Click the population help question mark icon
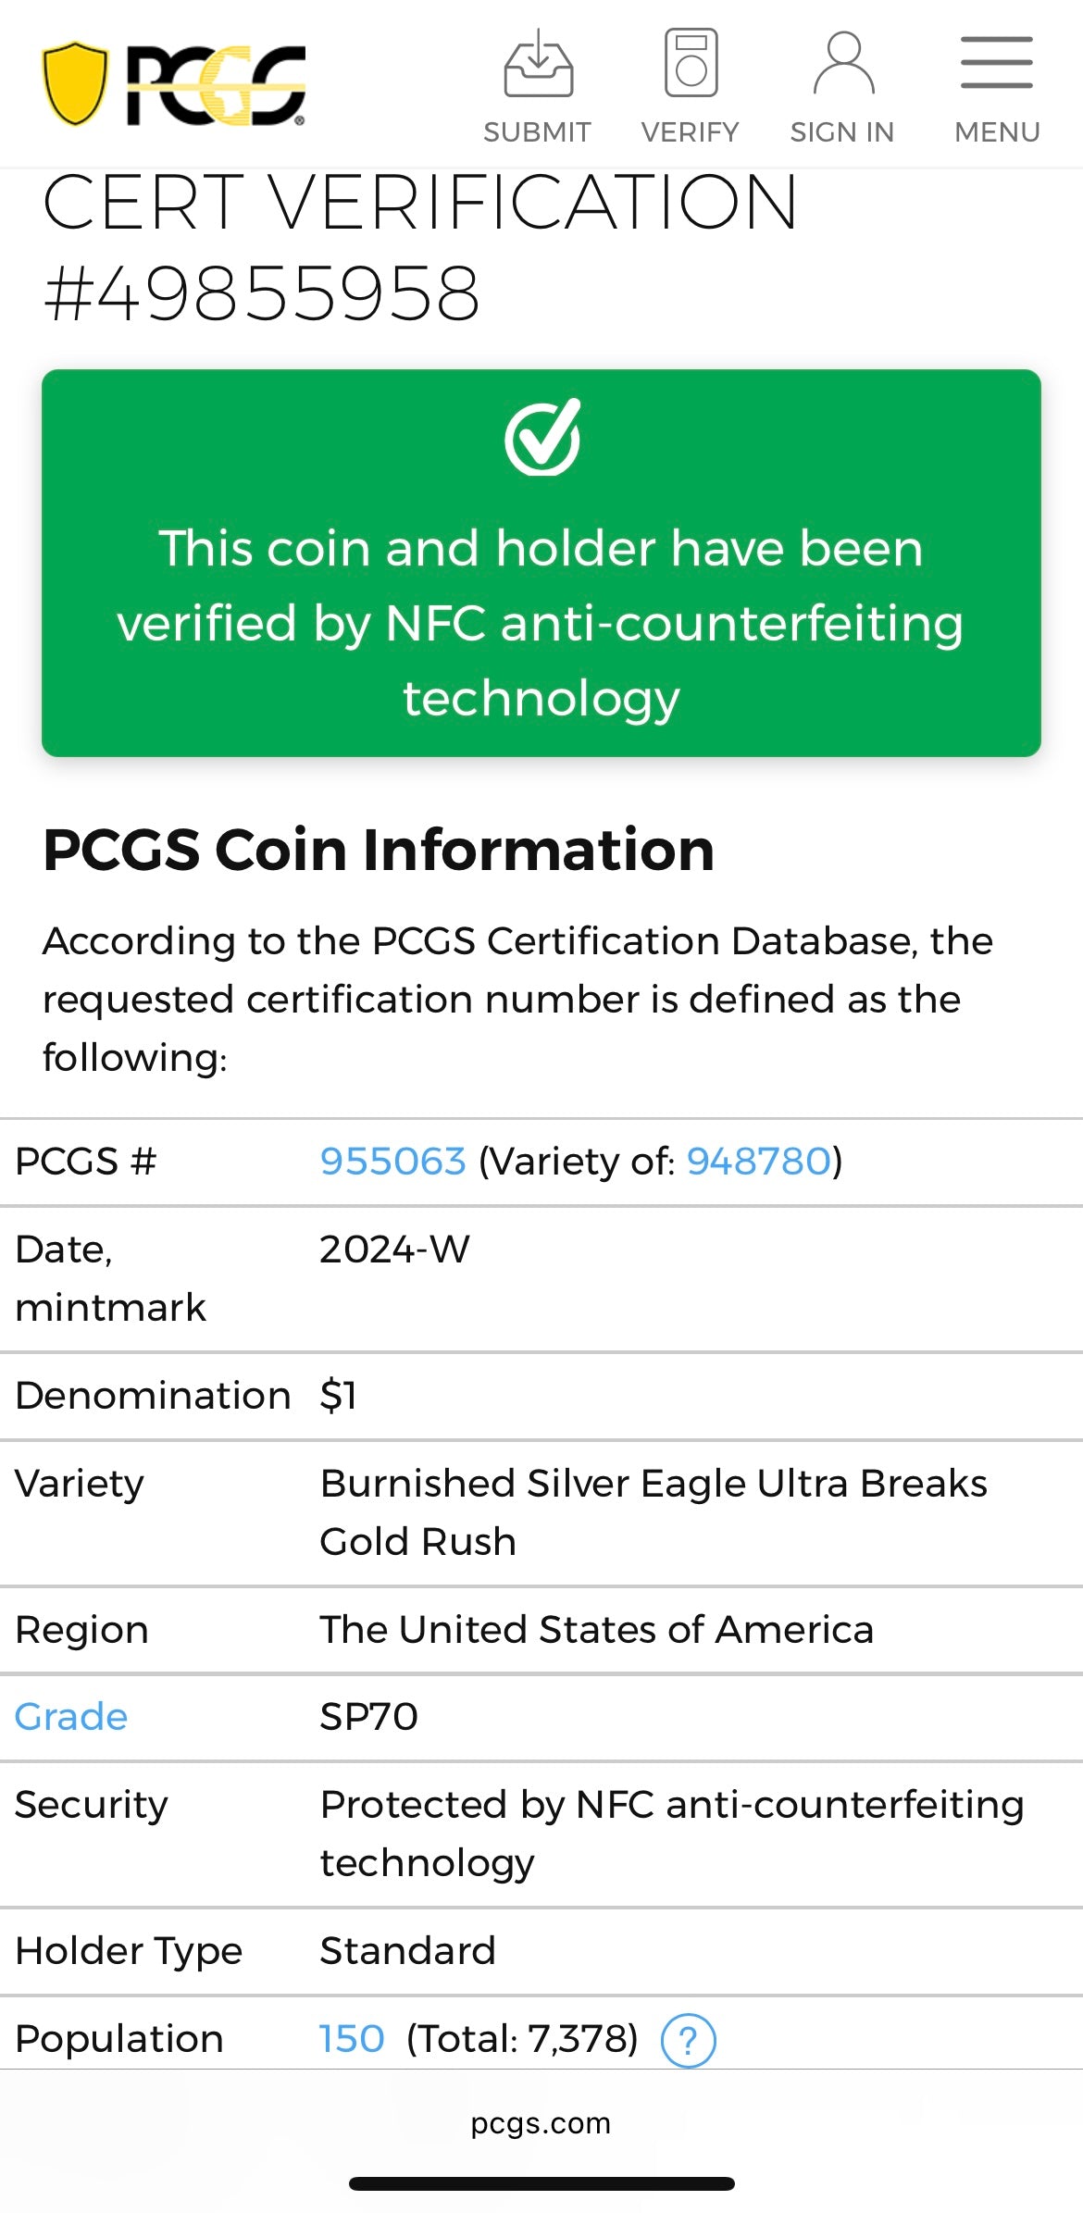The height and width of the screenshot is (2213, 1083). 688,2041
